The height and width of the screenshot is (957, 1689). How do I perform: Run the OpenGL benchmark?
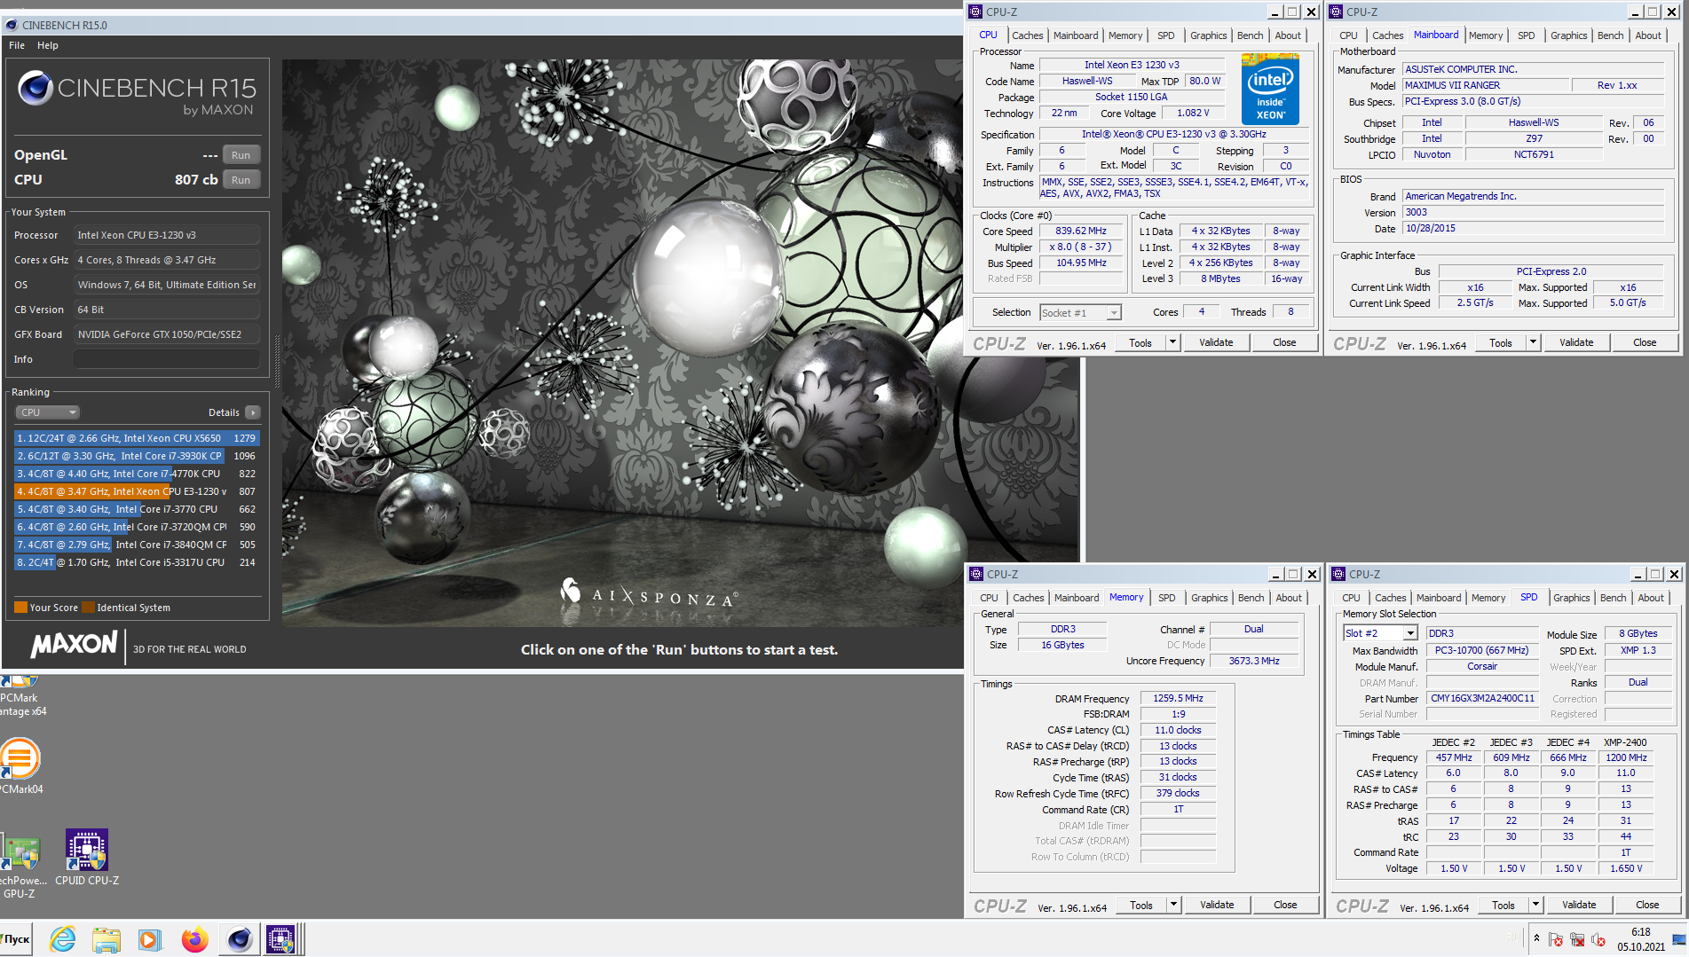click(241, 155)
